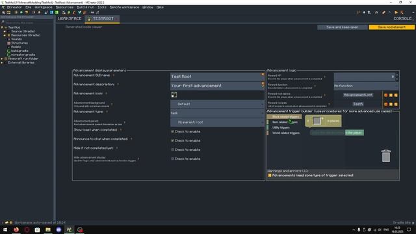
Task: Open Advancement background Default dropdown
Action: pyautogui.click(x=217, y=104)
